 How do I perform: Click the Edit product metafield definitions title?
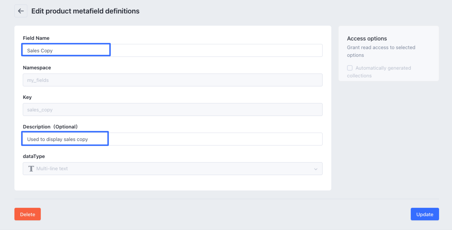click(x=85, y=11)
